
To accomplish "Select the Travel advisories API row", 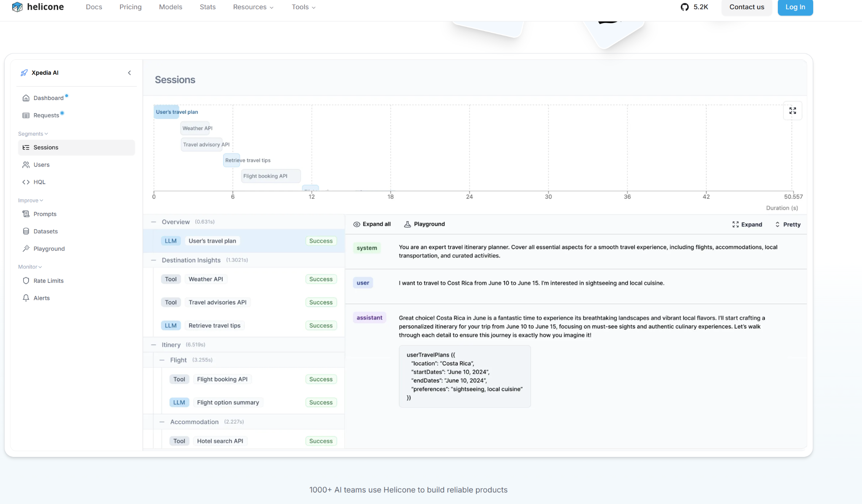I will pos(248,302).
